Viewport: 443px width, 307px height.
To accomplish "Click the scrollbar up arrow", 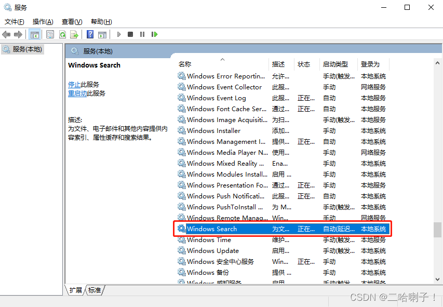I will point(437,63).
